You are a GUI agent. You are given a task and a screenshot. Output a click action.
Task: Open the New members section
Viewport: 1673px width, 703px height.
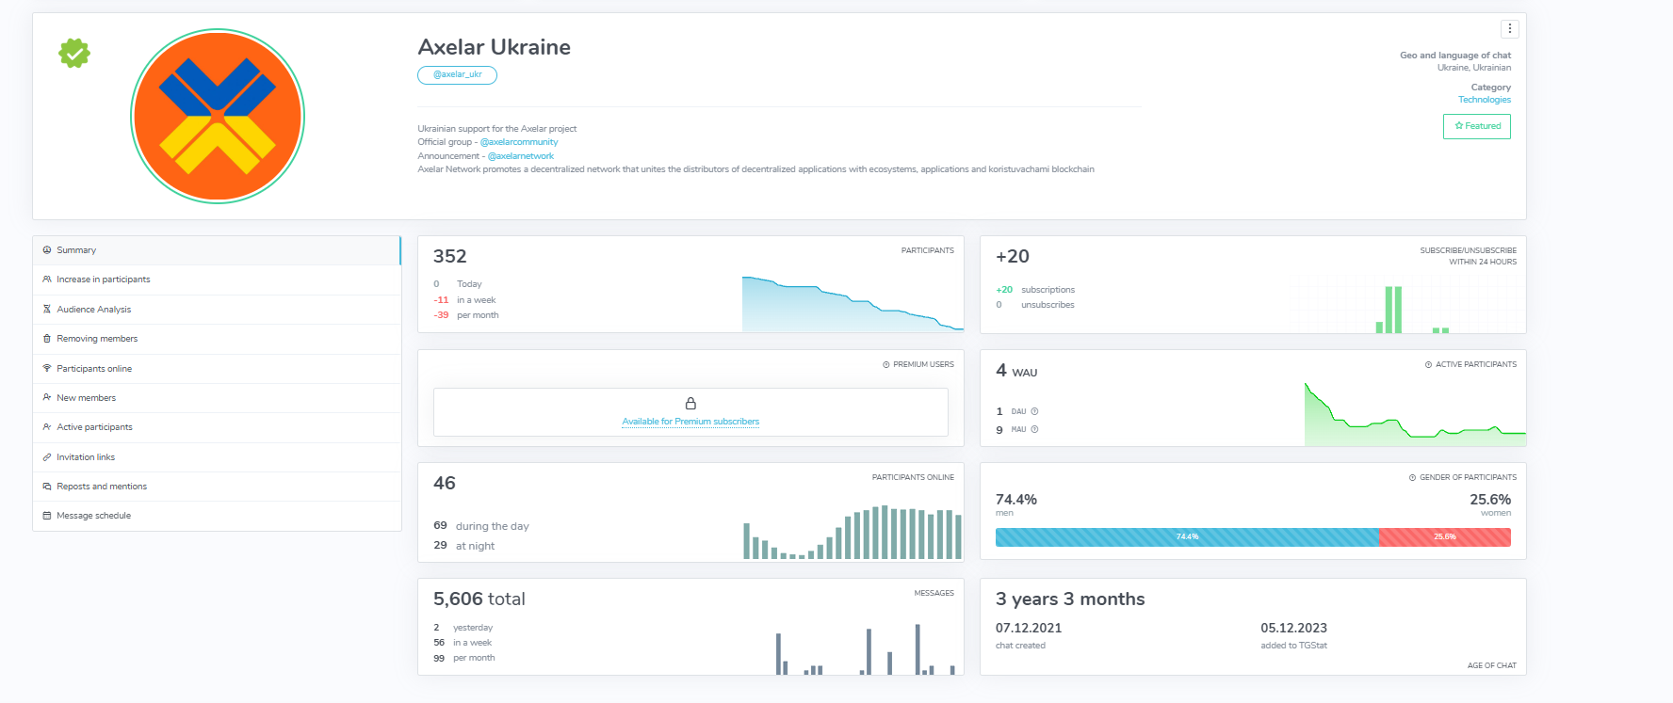(217, 398)
